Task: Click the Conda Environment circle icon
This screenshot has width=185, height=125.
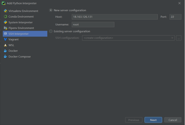Action: (5, 17)
